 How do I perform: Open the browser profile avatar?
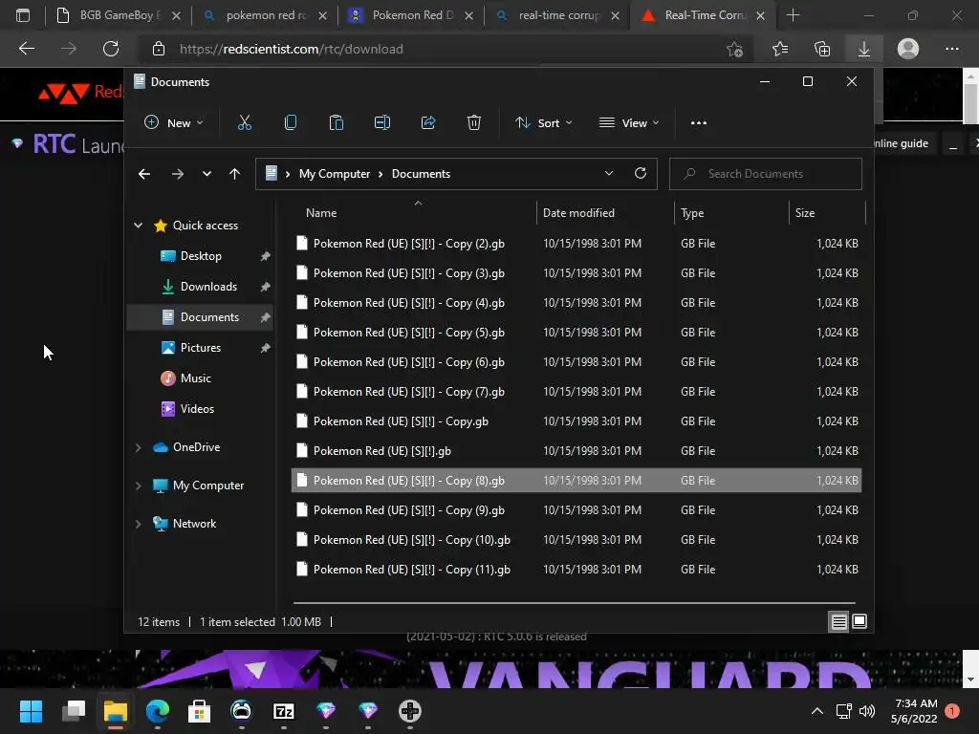[908, 49]
